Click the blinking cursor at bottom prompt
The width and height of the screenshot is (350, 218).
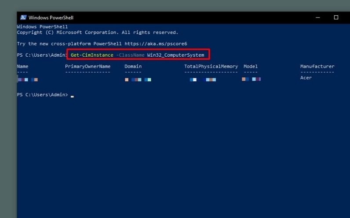point(72,95)
